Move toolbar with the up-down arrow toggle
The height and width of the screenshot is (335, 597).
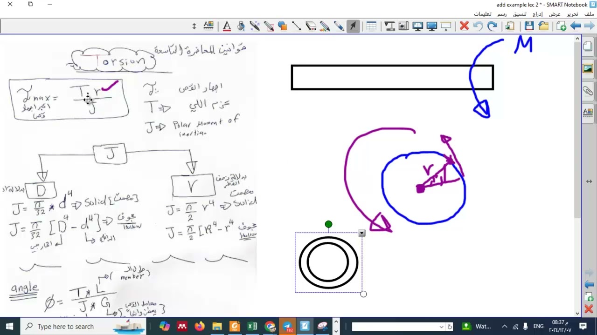pyautogui.click(x=194, y=27)
